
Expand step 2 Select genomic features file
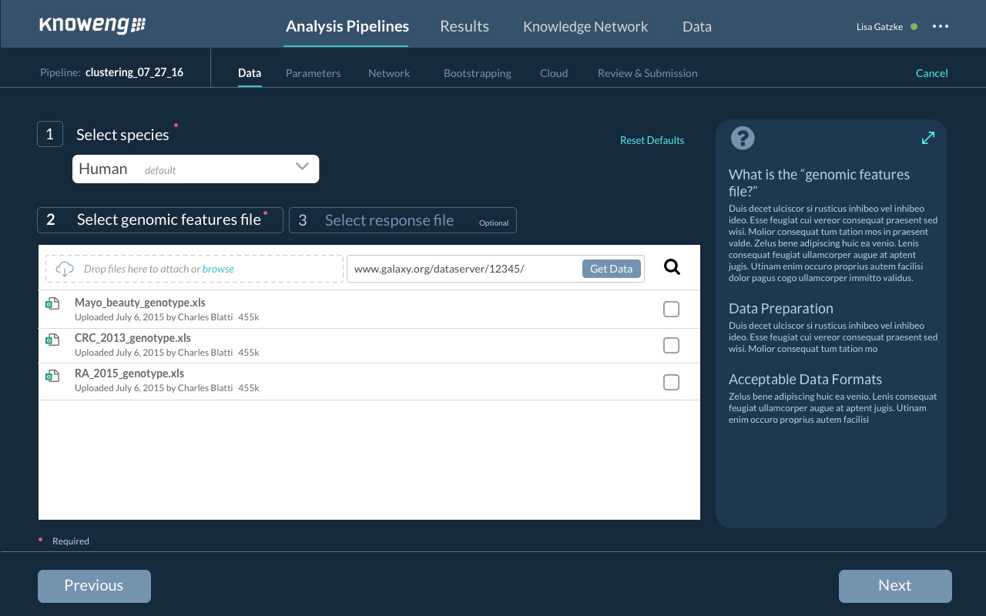pyautogui.click(x=160, y=220)
